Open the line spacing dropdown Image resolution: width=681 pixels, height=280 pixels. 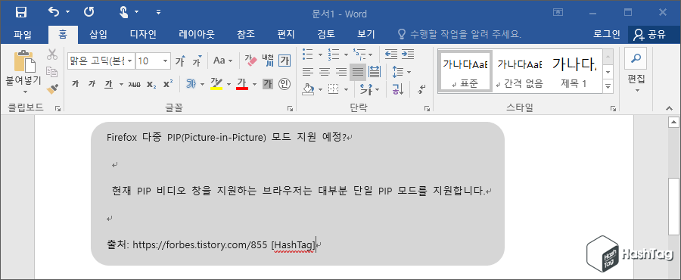[x=401, y=72]
